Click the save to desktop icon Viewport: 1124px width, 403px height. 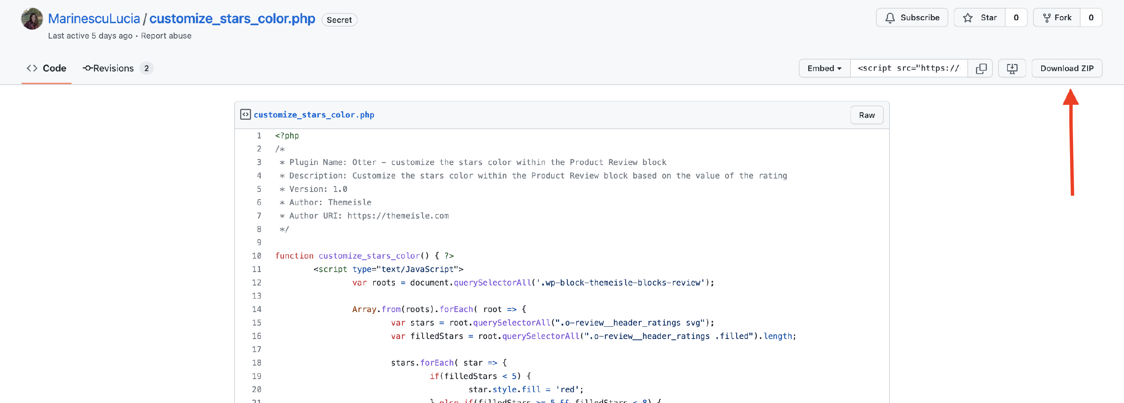click(1012, 68)
